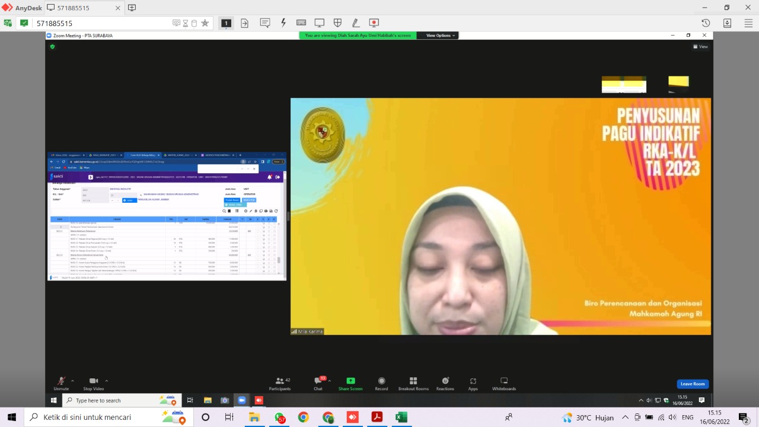This screenshot has width=759, height=427.
Task: Open Excel from the Windows taskbar
Action: pos(401,418)
